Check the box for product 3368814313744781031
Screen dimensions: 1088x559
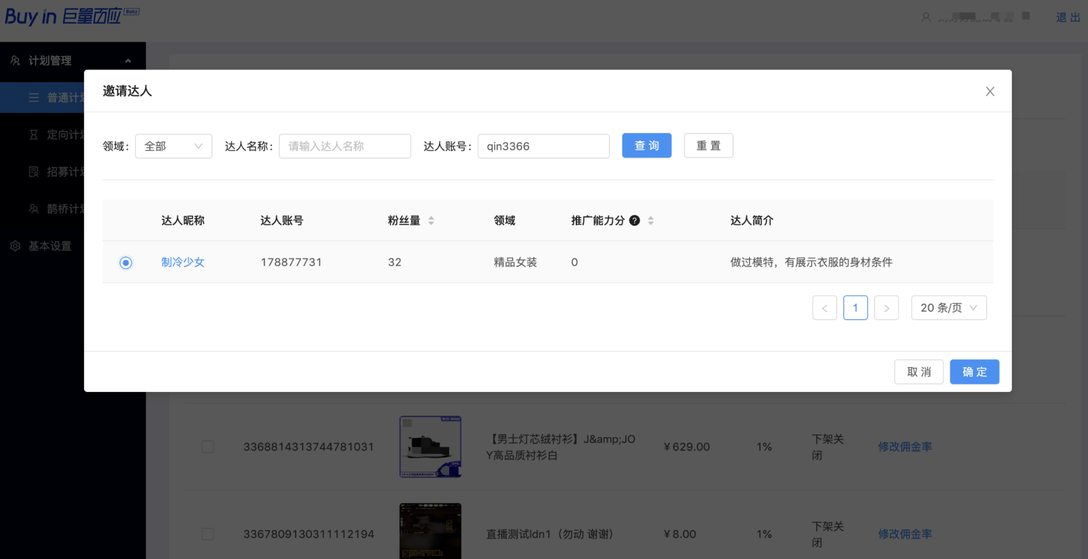tap(208, 447)
